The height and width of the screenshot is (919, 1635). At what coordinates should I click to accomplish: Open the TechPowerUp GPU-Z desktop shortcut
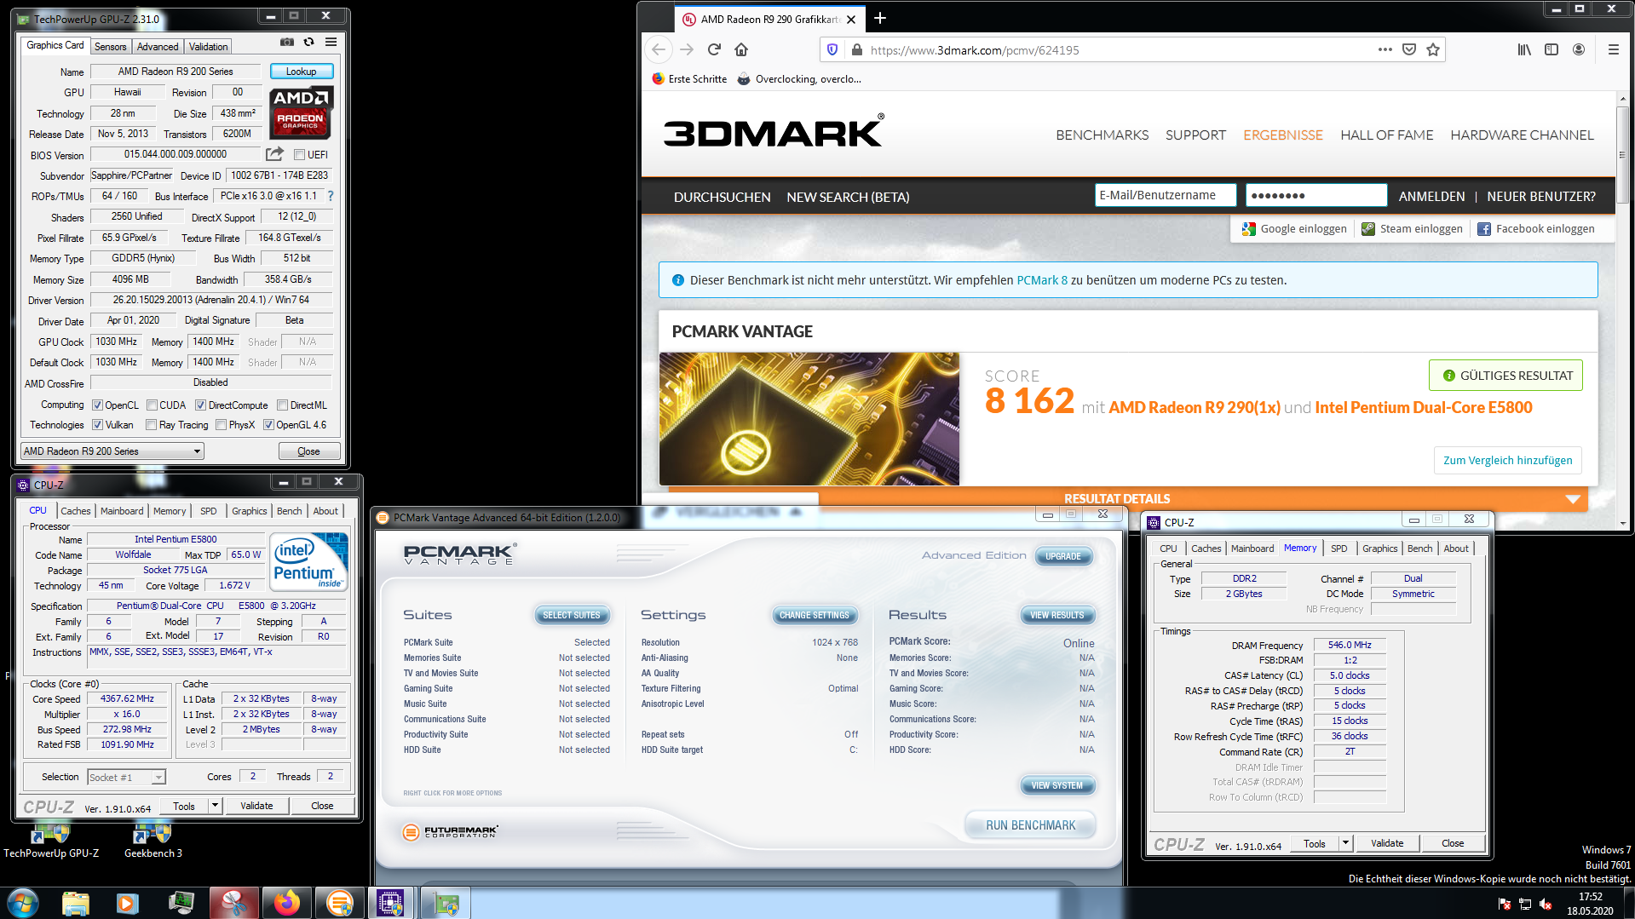click(50, 841)
